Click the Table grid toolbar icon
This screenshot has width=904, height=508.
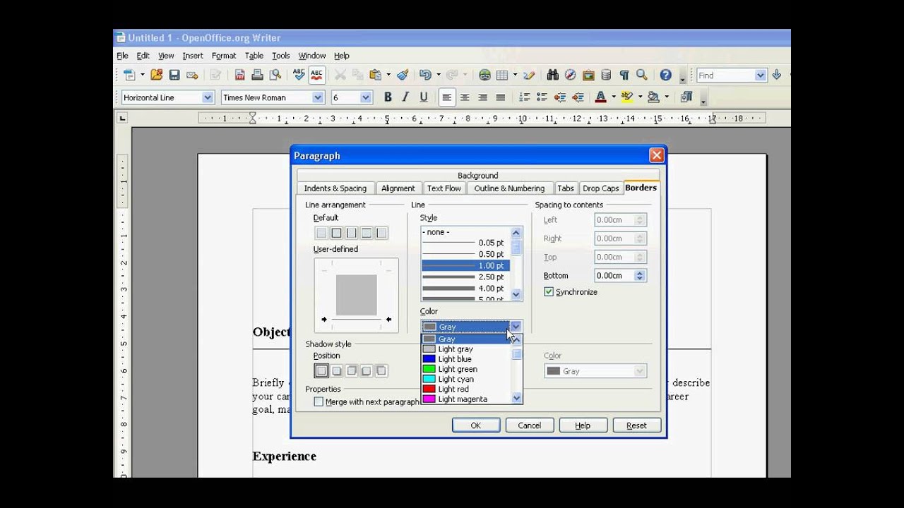(502, 75)
